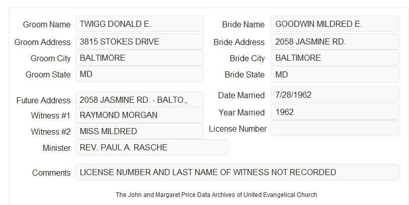Click the Groom State field showing MD
Screen dimensions: 409x205
(x=139, y=74)
